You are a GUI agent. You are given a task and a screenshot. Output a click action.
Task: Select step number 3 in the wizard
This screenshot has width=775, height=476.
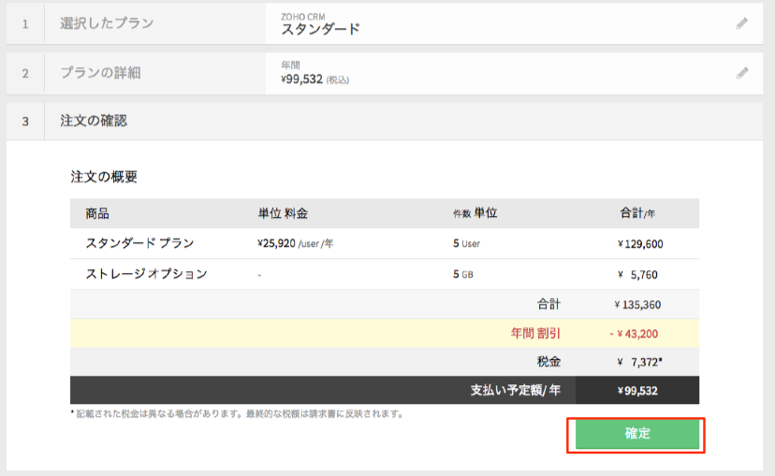25,121
